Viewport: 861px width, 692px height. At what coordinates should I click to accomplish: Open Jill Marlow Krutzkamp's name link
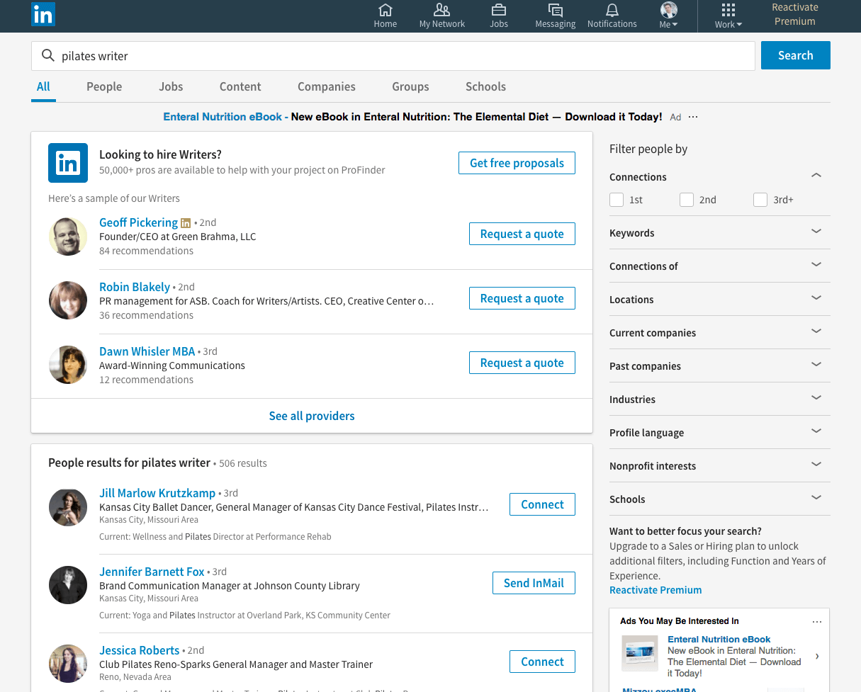point(157,493)
